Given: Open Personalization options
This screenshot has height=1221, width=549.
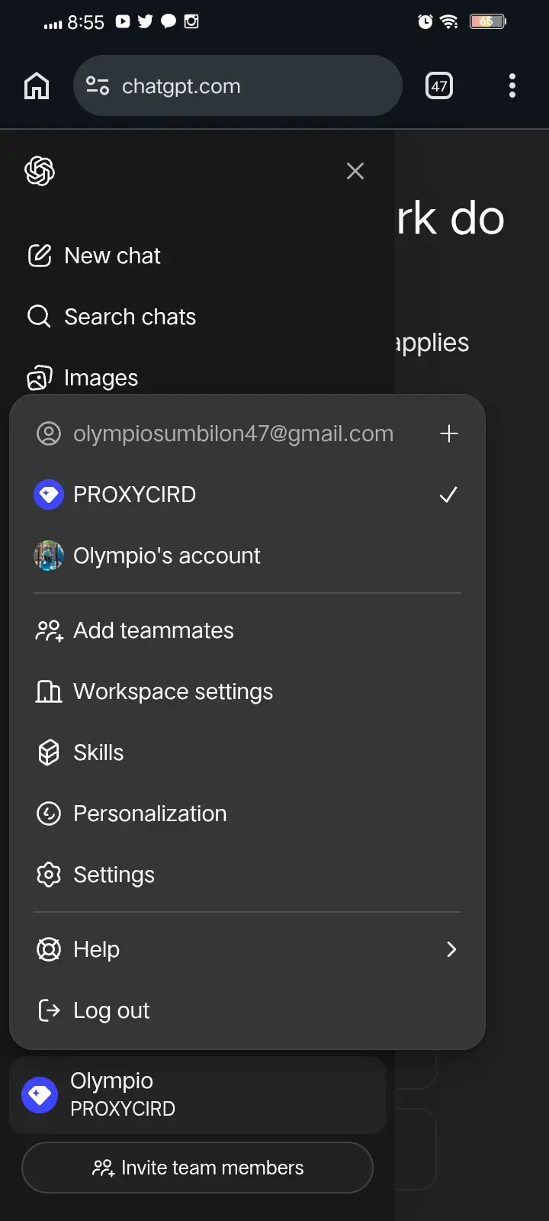Looking at the screenshot, I should coord(247,813).
